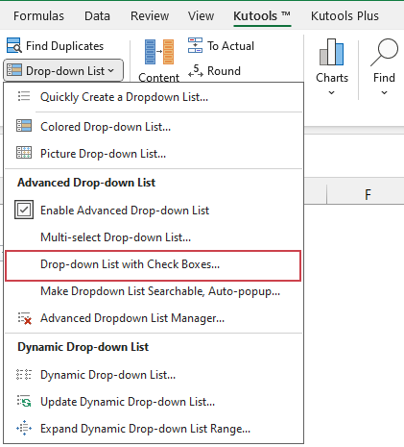Click the Expand Dynamic Drop-down List Range icon
Viewport: 404px width, 447px height.
pos(24,428)
